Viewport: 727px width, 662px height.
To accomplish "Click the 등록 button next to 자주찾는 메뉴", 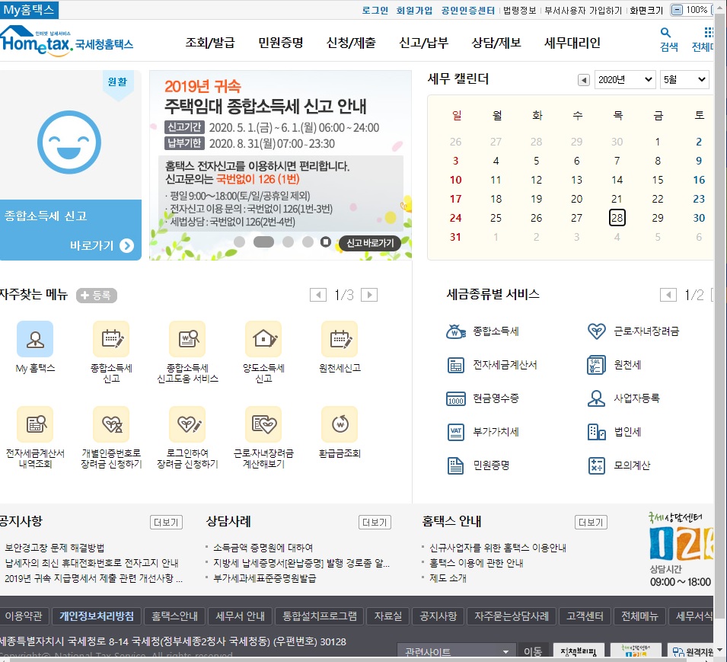I will (97, 295).
